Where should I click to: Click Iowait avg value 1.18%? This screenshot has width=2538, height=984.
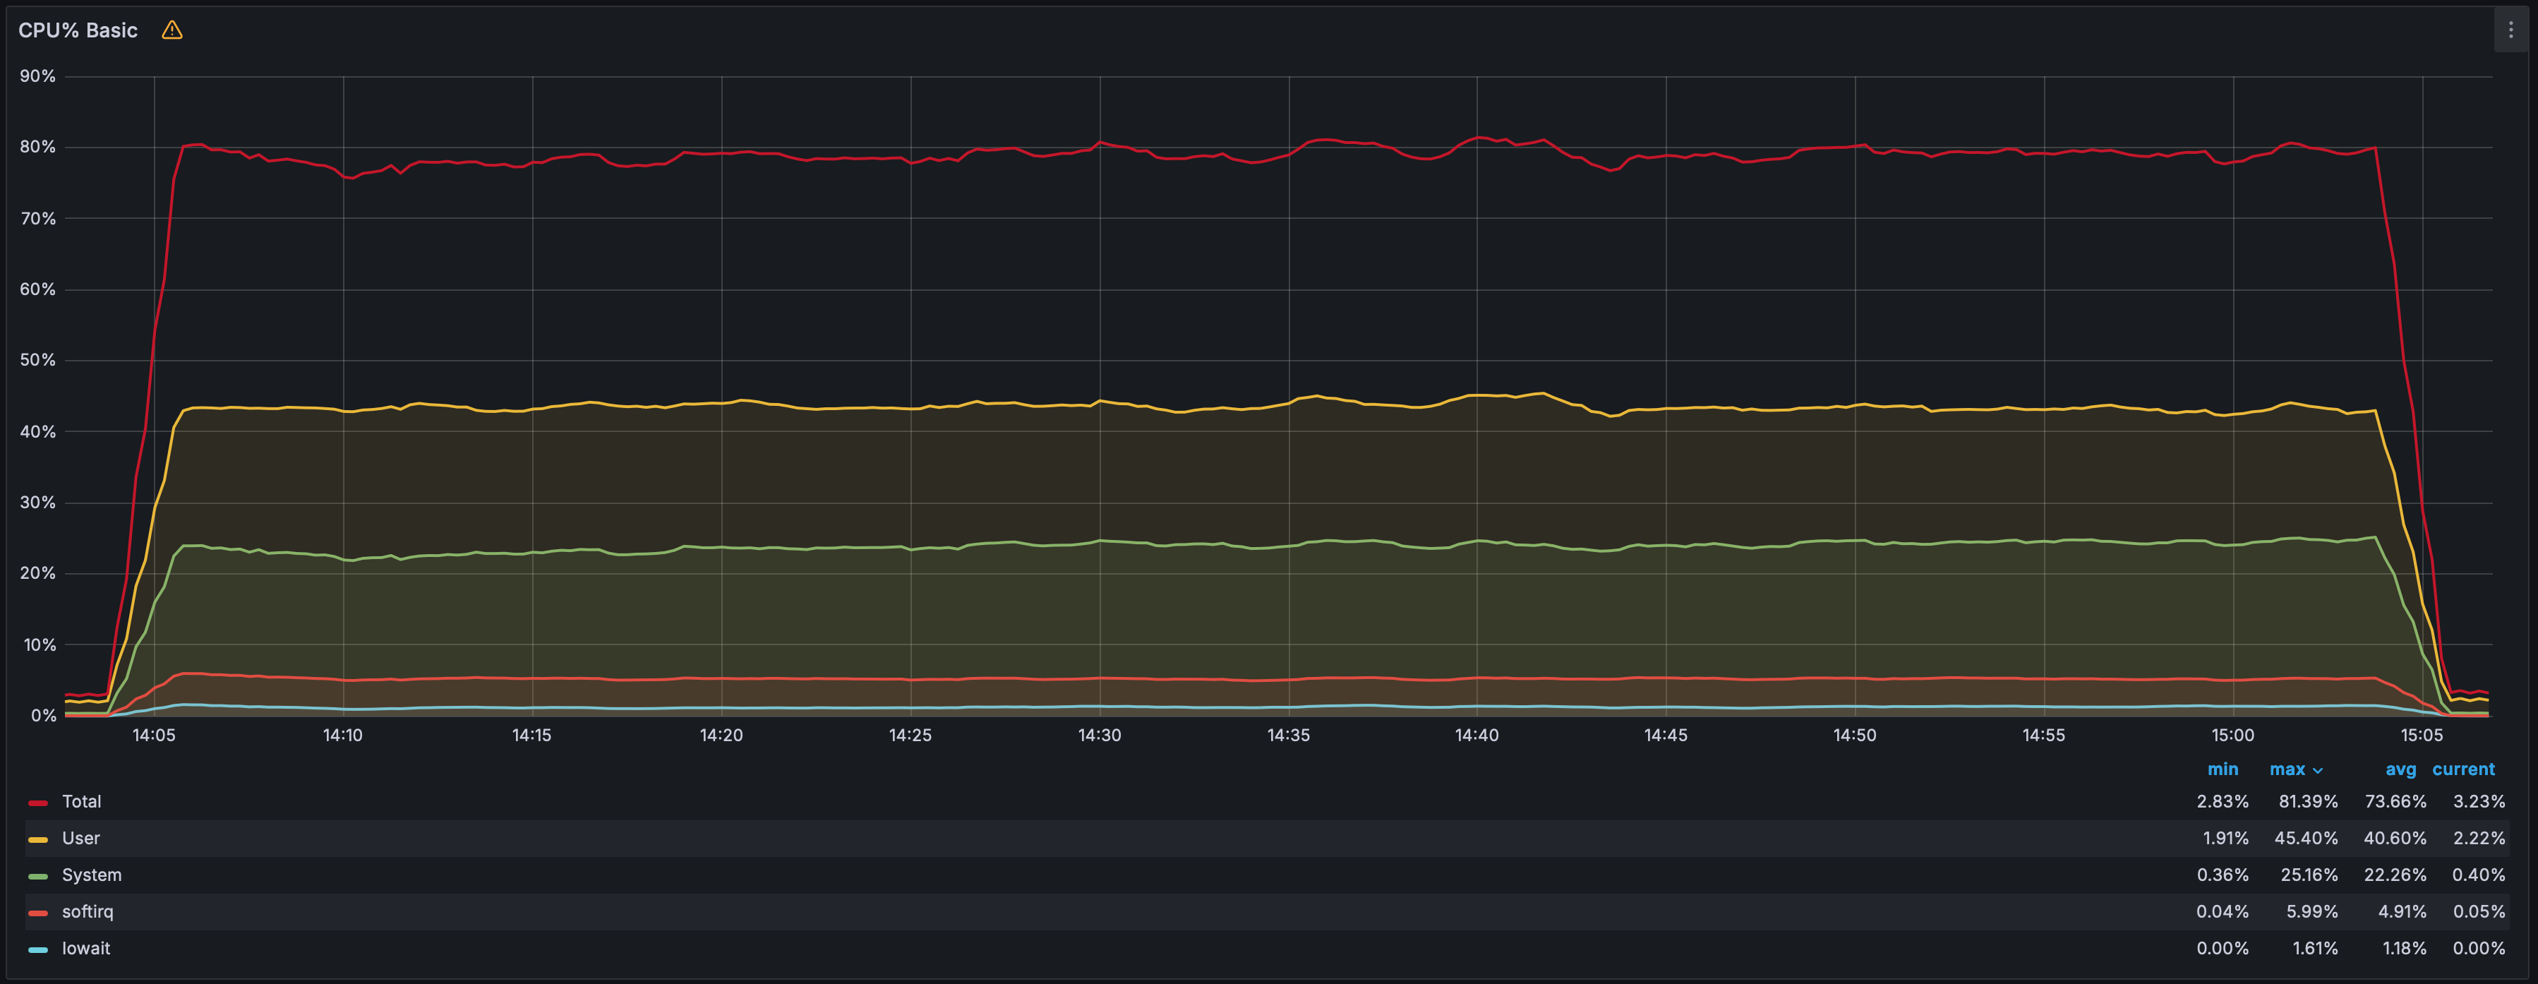coord(2404,949)
